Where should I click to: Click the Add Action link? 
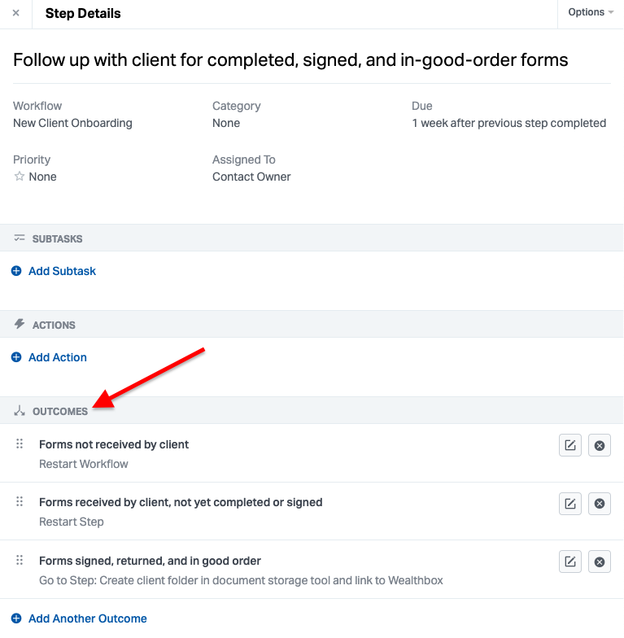coord(57,357)
